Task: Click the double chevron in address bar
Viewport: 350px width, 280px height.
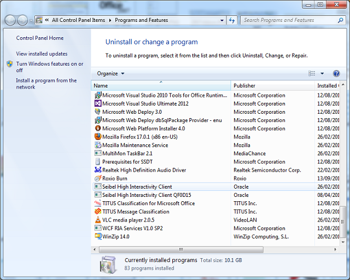Action: click(x=47, y=20)
